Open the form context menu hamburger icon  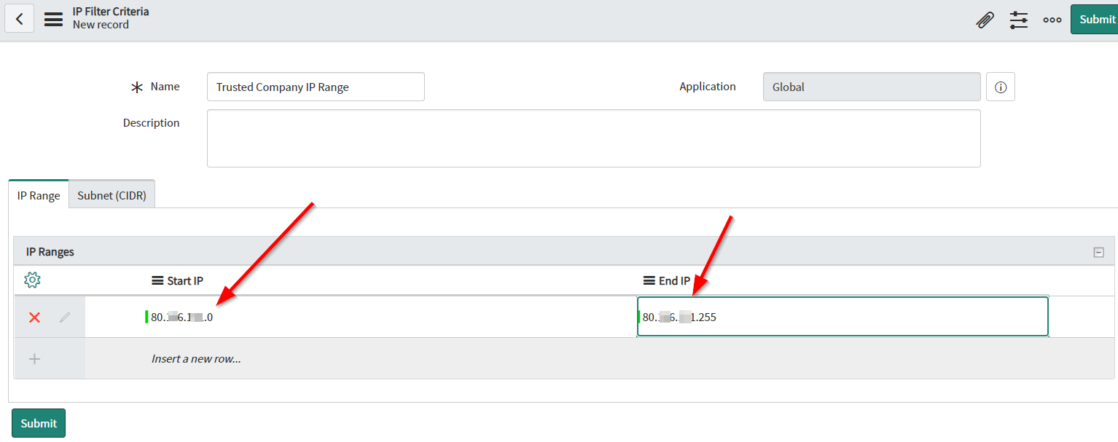pyautogui.click(x=53, y=19)
